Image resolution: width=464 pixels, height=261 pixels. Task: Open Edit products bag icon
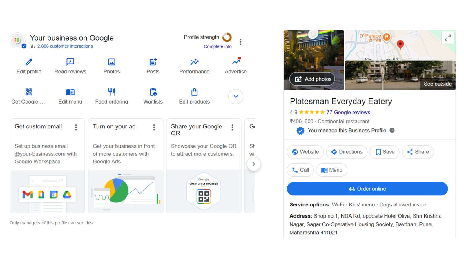pyautogui.click(x=194, y=92)
